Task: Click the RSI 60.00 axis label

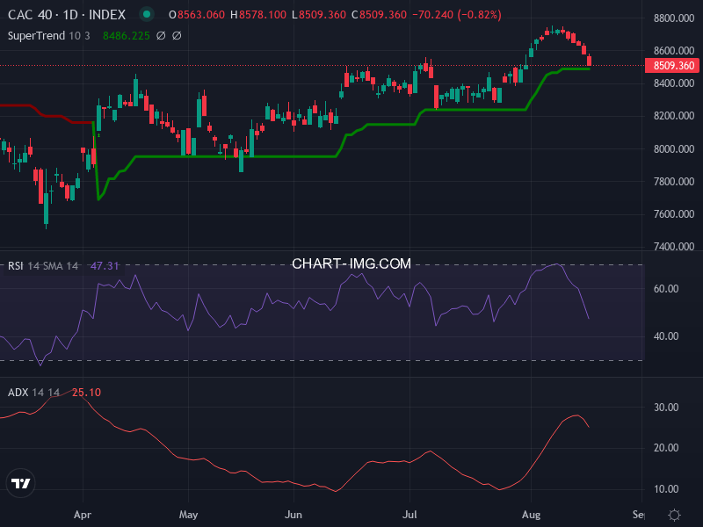Action: (x=666, y=289)
